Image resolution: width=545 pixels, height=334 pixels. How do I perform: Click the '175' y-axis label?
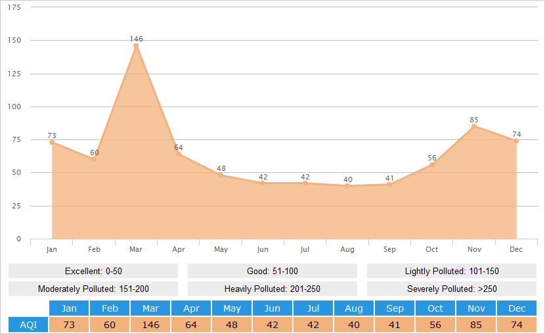(x=14, y=7)
